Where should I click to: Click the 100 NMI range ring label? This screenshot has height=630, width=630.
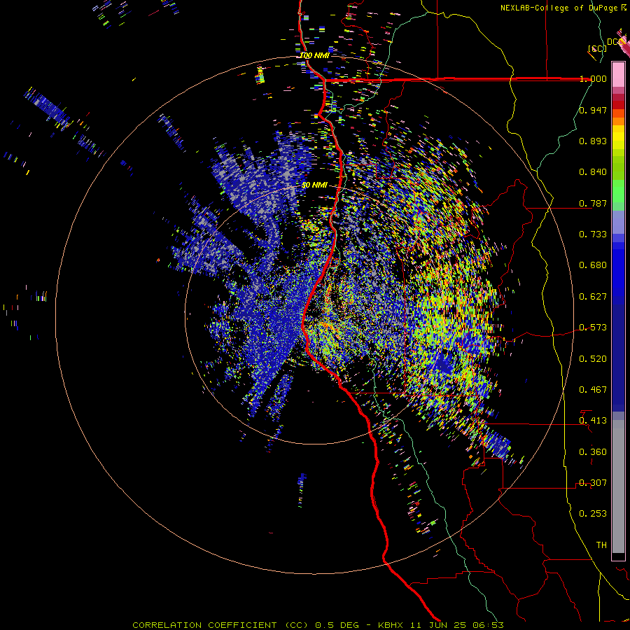(314, 55)
